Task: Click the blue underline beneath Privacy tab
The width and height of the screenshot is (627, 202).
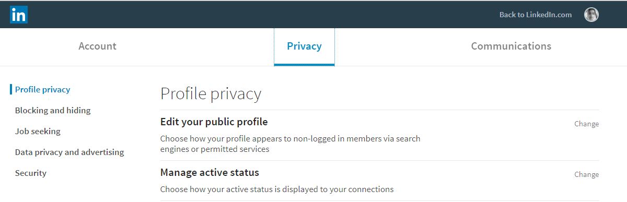Action: [304, 65]
